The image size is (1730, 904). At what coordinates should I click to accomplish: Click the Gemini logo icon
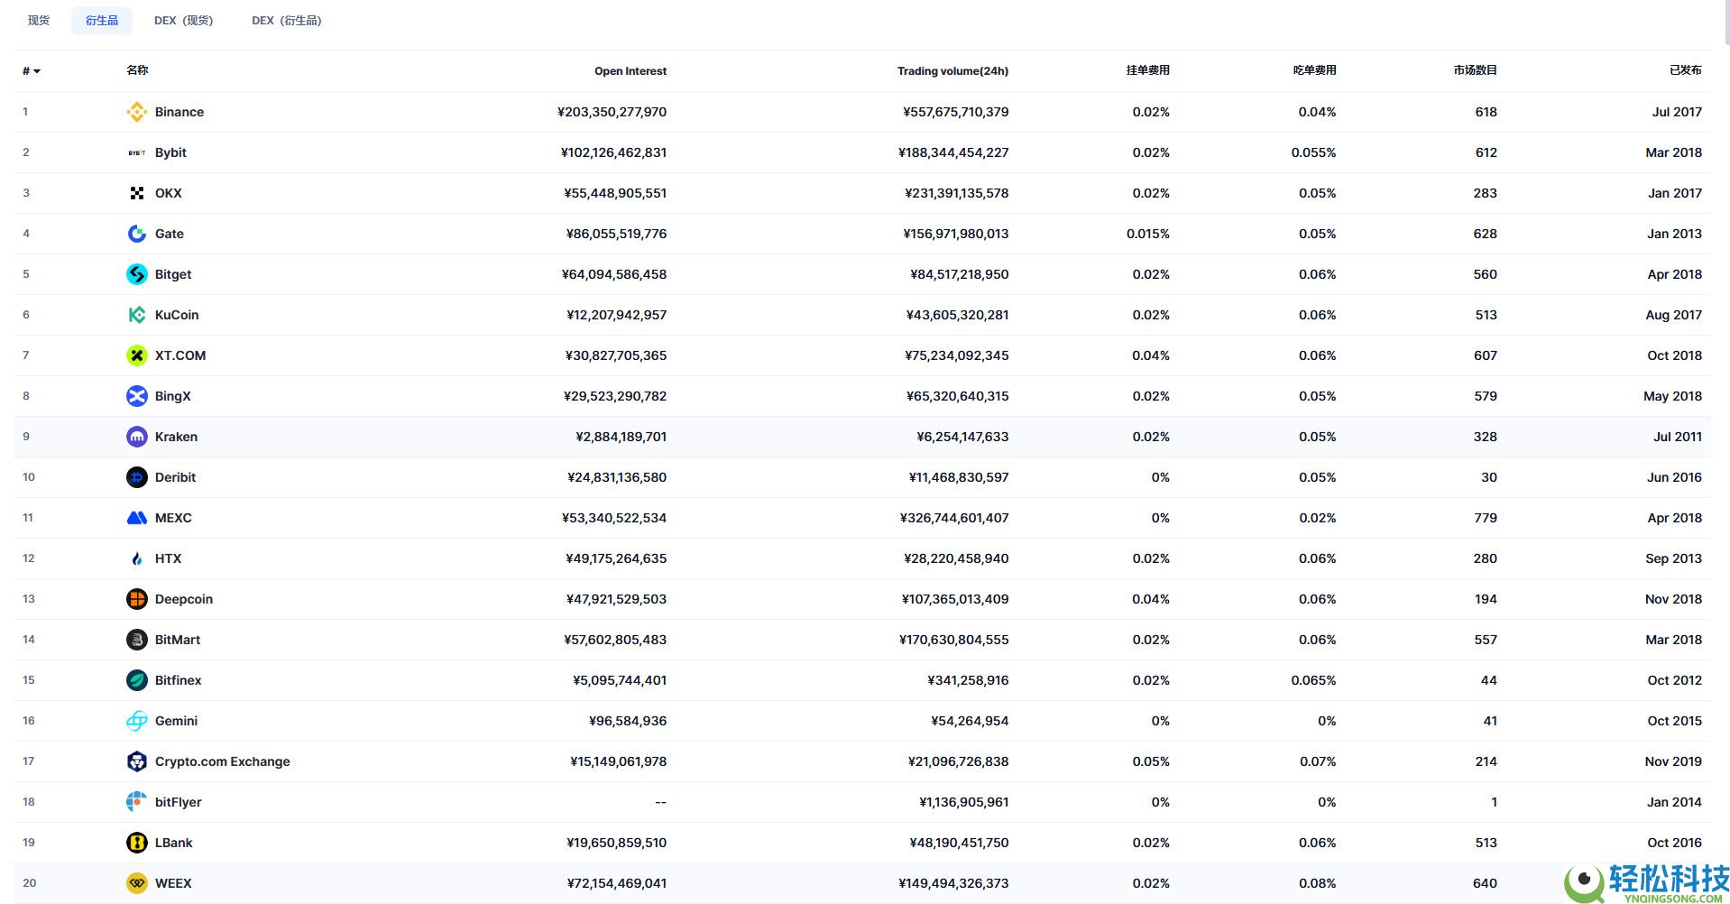(x=136, y=721)
